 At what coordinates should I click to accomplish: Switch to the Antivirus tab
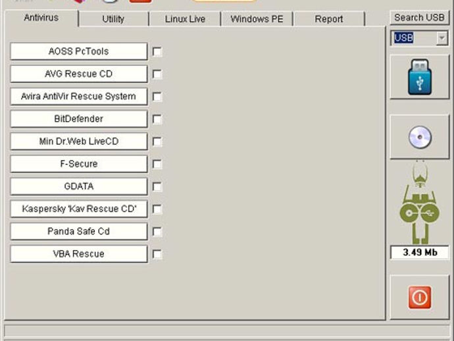(41, 18)
